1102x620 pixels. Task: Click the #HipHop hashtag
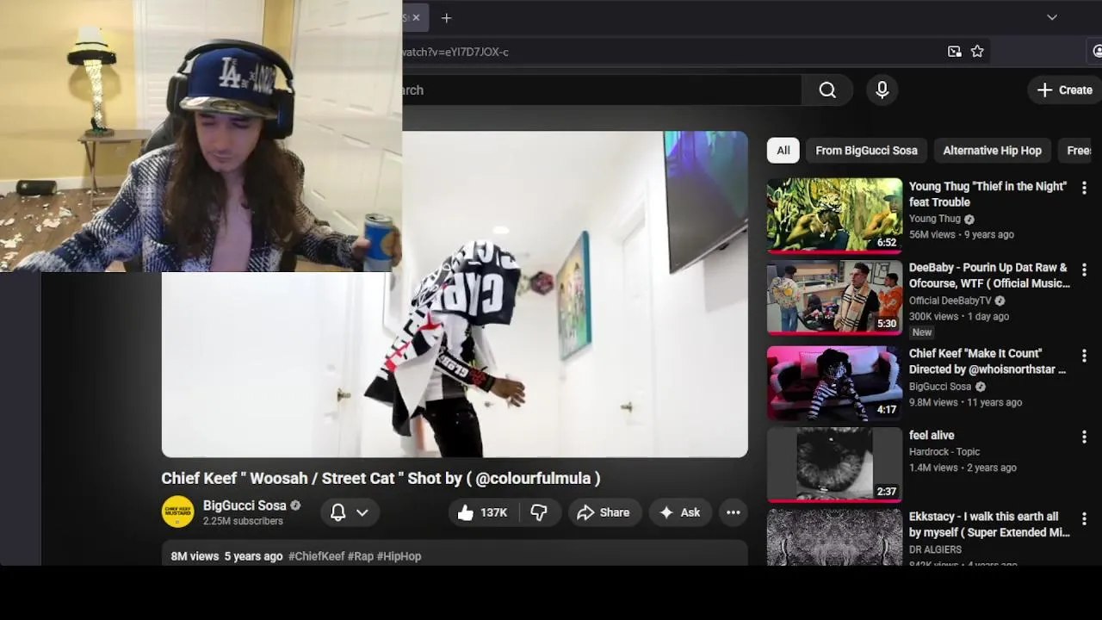[x=399, y=556]
